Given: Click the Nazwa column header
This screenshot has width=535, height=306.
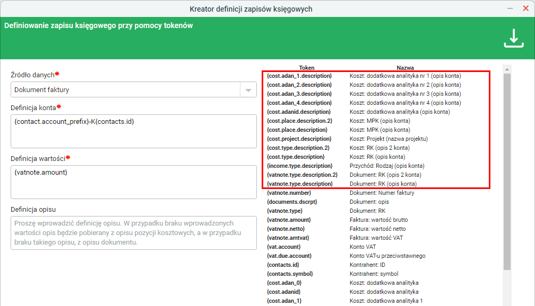Looking at the screenshot, I should [x=405, y=68].
